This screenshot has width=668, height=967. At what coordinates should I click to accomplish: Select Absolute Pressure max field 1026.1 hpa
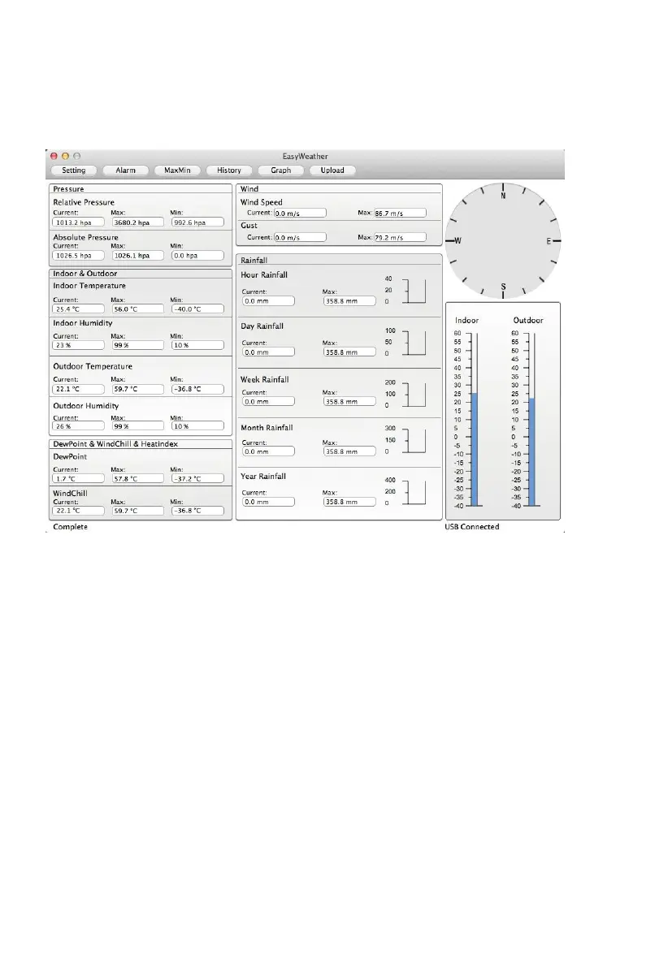tap(137, 255)
